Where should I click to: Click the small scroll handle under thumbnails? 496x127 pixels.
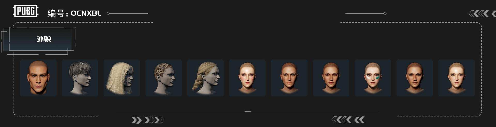click(247, 111)
